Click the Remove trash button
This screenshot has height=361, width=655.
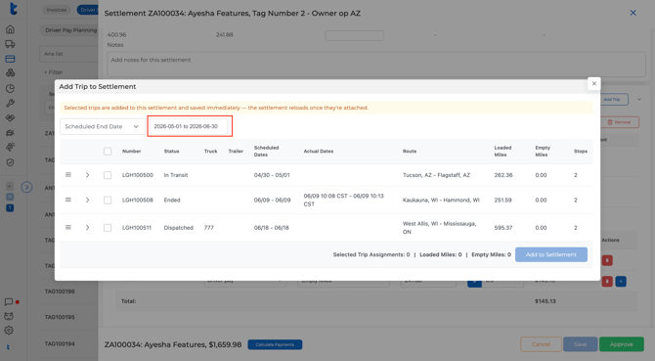click(620, 122)
